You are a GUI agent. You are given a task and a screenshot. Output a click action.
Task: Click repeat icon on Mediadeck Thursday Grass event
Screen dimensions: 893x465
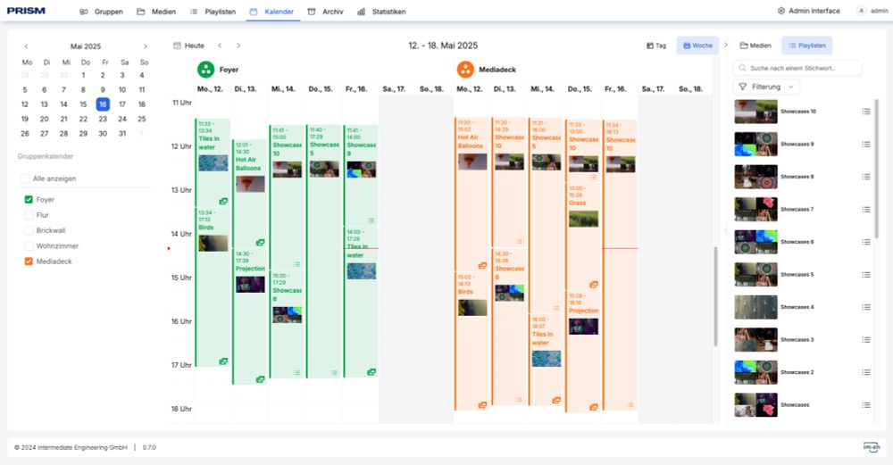594,285
